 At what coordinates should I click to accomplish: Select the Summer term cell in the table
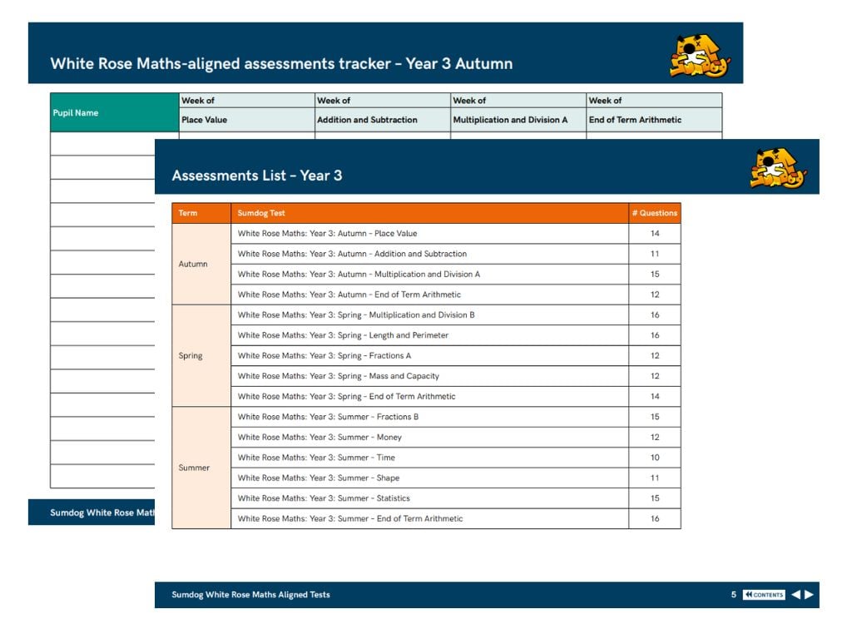coord(195,468)
